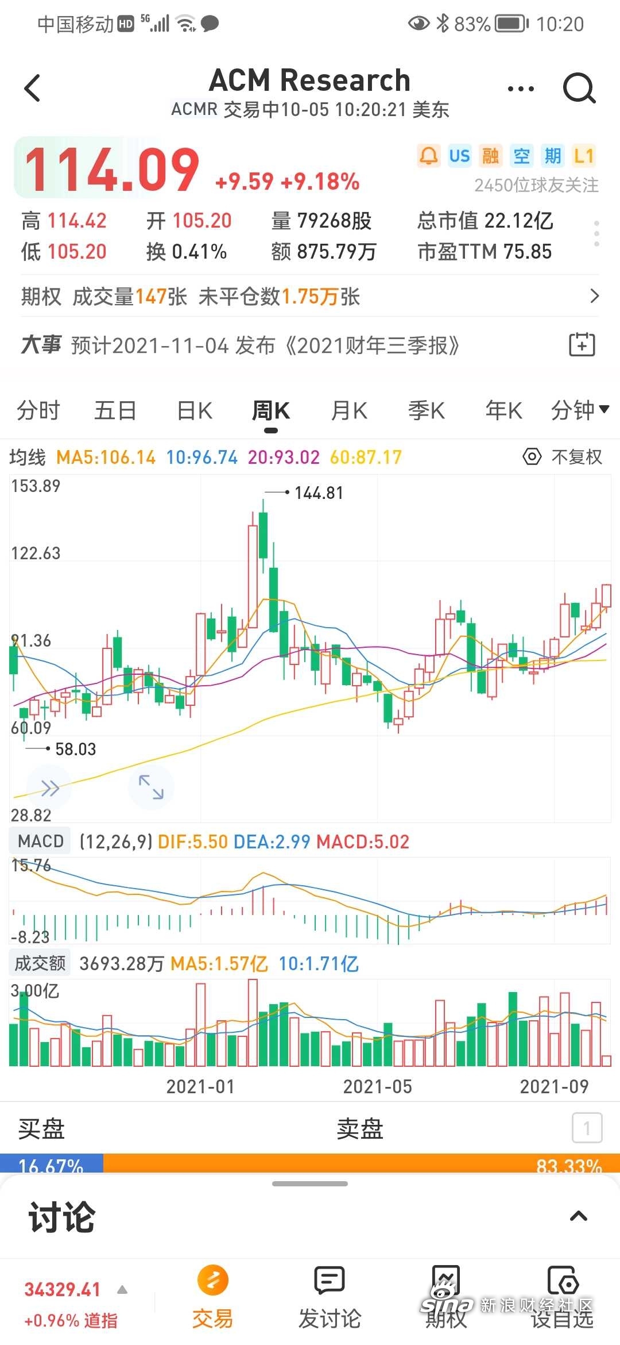Tap the 市盈TTM 75.85 value

tap(485, 252)
